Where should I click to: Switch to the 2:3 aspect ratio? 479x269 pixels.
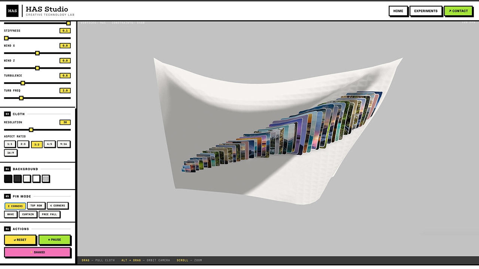(23, 144)
